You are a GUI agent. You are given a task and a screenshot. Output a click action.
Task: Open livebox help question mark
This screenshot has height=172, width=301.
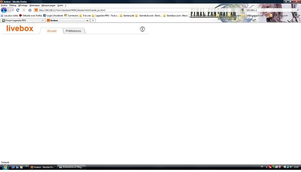tap(142, 29)
